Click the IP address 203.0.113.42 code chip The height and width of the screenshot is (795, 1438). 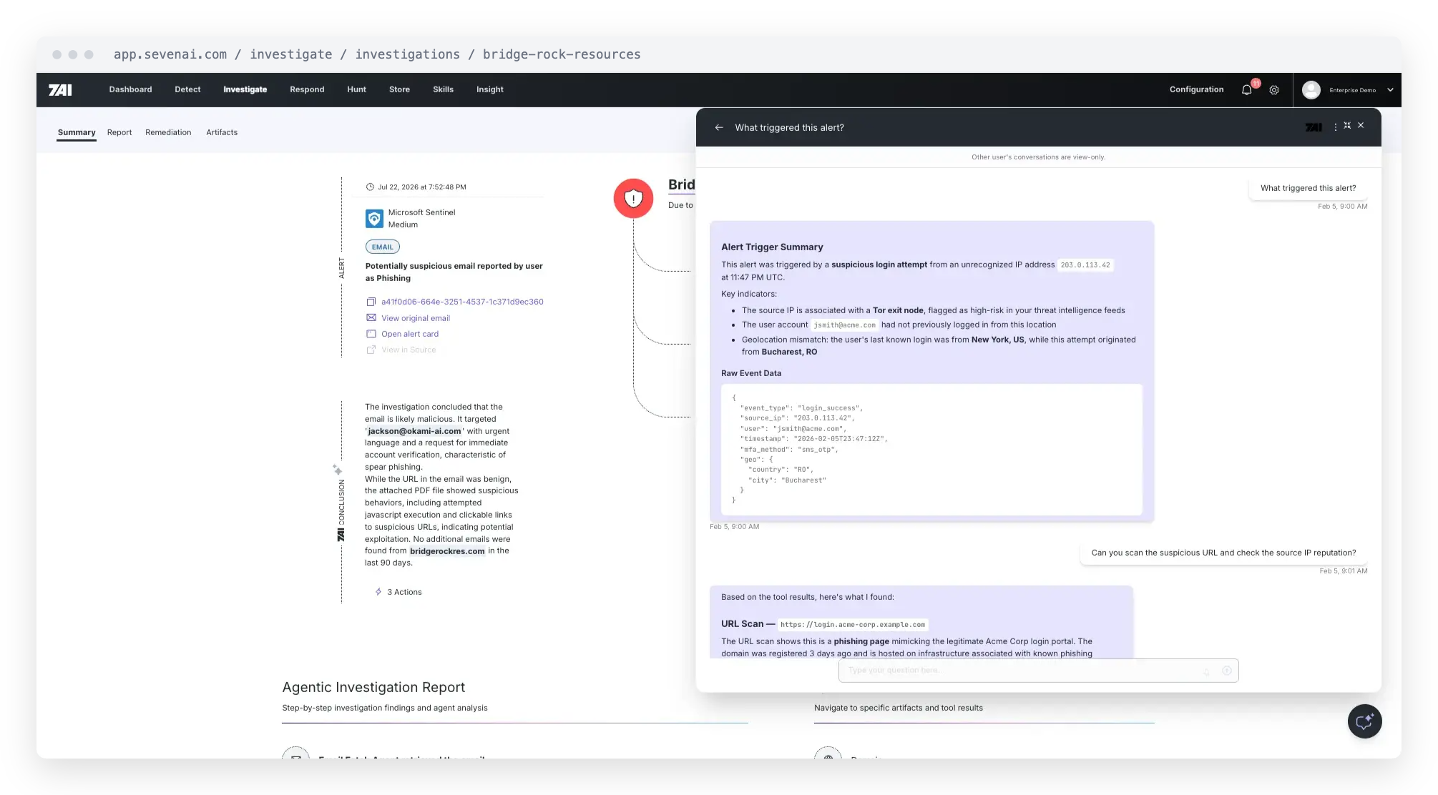coord(1085,265)
